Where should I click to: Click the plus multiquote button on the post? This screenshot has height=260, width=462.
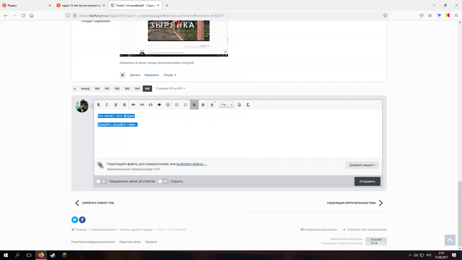[x=122, y=75]
